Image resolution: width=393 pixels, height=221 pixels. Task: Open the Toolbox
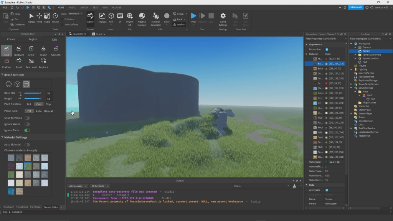(x=102, y=18)
